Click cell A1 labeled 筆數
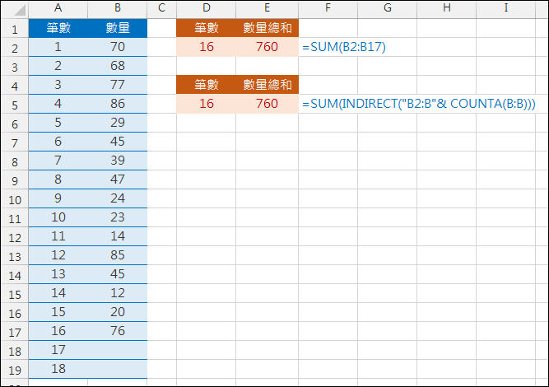Image resolution: width=549 pixels, height=387 pixels. pos(58,28)
